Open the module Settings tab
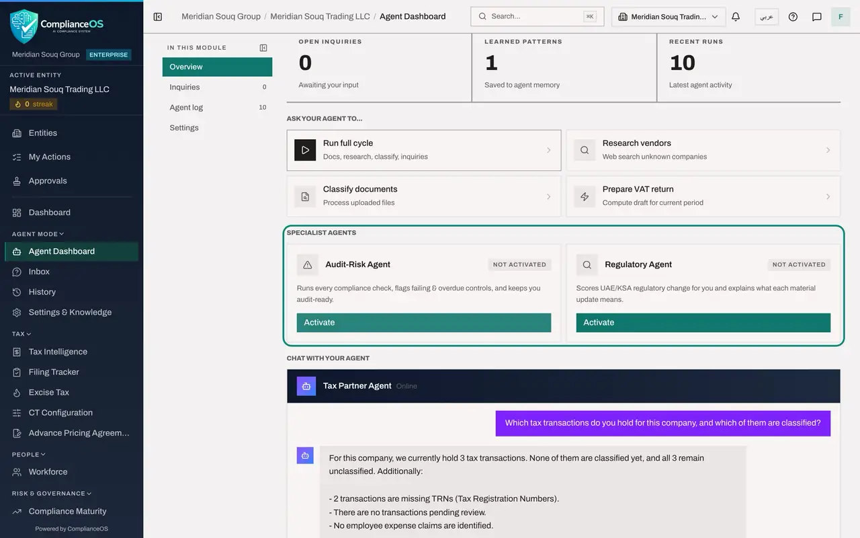The width and height of the screenshot is (860, 538). 217,128
